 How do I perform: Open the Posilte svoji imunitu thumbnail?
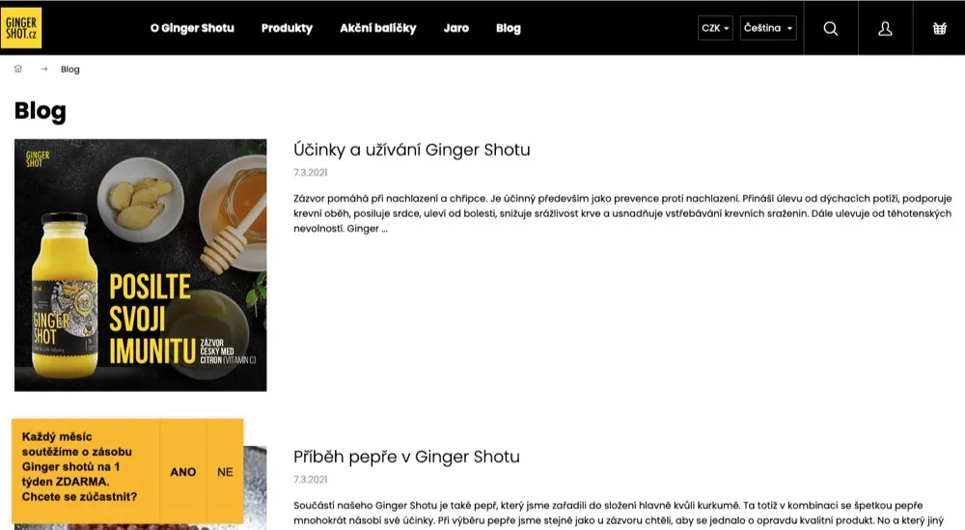click(140, 265)
